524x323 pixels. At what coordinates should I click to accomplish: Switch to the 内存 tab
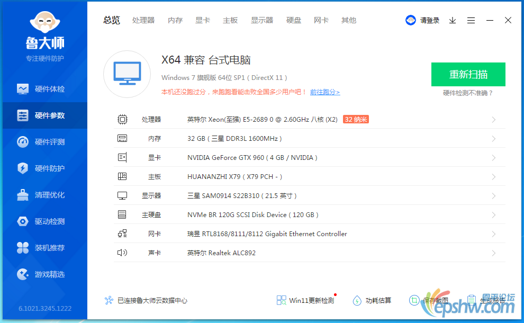pyautogui.click(x=175, y=21)
